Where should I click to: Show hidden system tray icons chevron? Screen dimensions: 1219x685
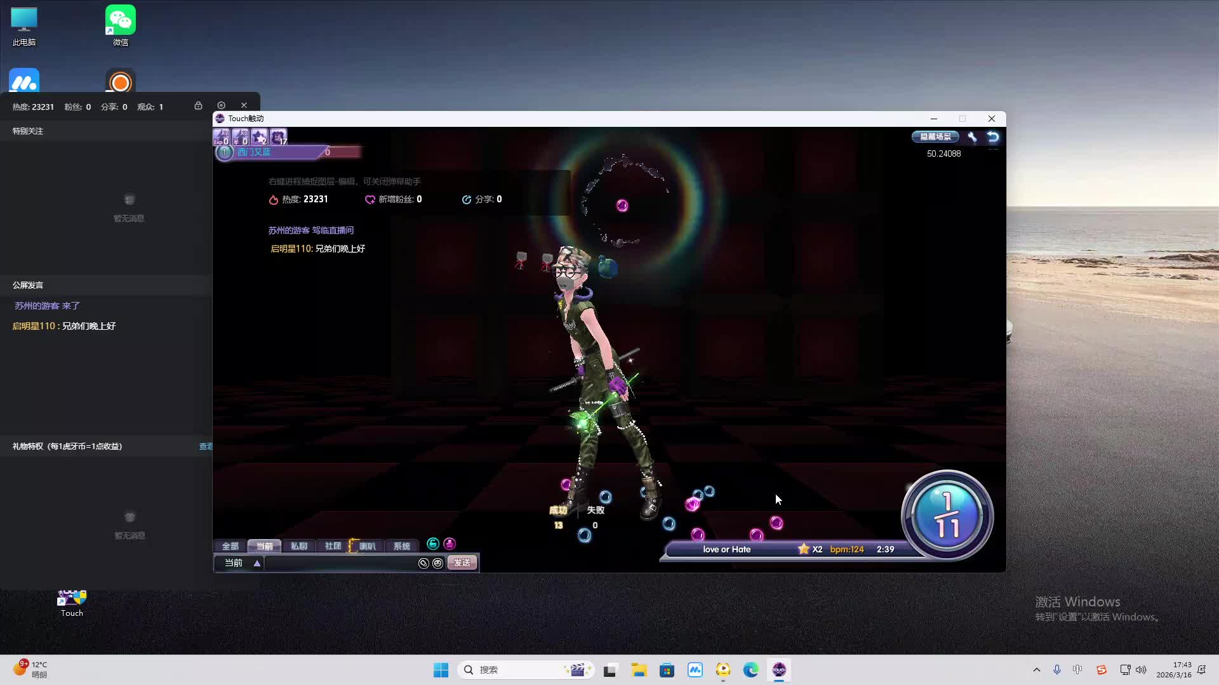point(1037,670)
